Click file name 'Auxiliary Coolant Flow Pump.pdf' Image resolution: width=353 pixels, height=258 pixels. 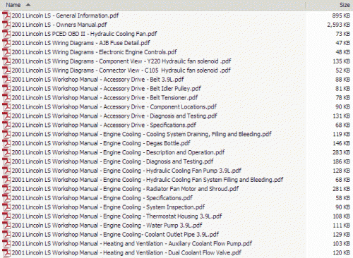point(132,244)
